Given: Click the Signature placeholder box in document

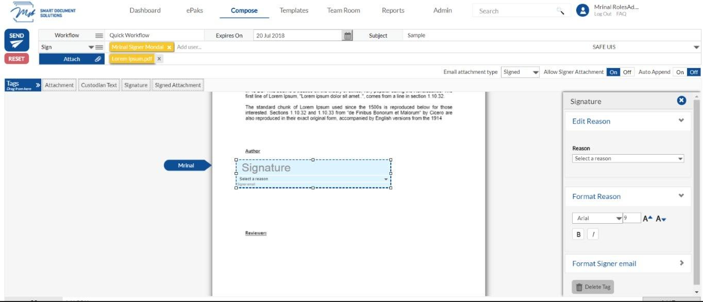Looking at the screenshot, I should click(x=313, y=168).
